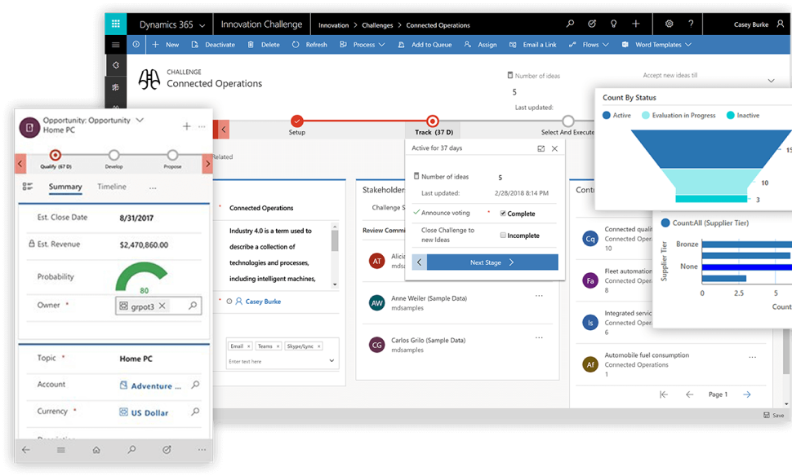Select the Setup stage marker
The height and width of the screenshot is (476, 792).
297,121
